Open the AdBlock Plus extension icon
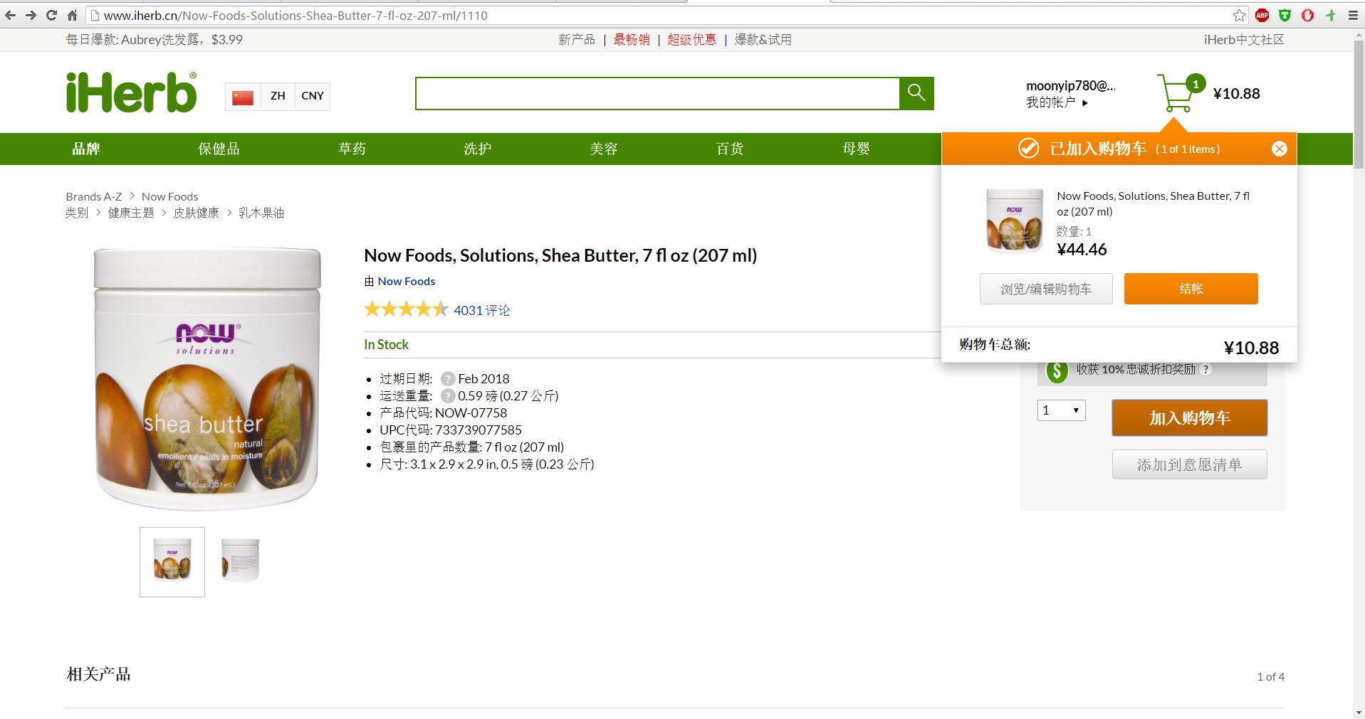 (1262, 15)
